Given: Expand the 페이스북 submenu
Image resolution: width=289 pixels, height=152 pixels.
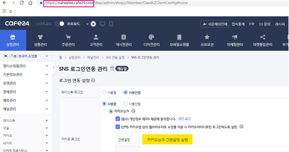Looking at the screenshot, I should 26,121.
